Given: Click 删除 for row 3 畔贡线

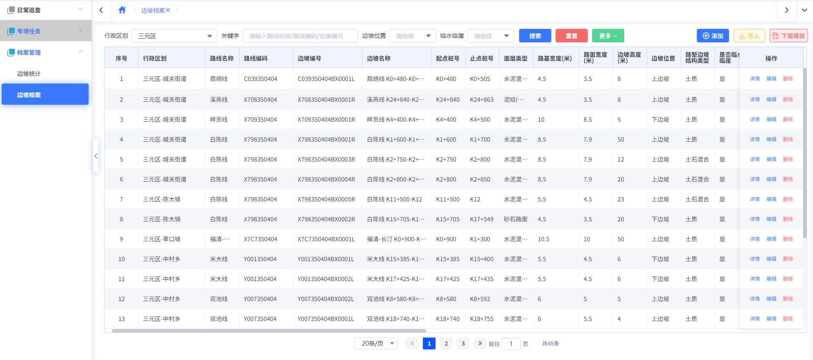Looking at the screenshot, I should 788,120.
